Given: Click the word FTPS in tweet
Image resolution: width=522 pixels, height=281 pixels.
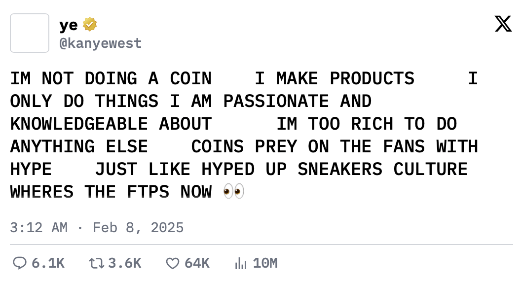Looking at the screenshot, I should pyautogui.click(x=148, y=192).
